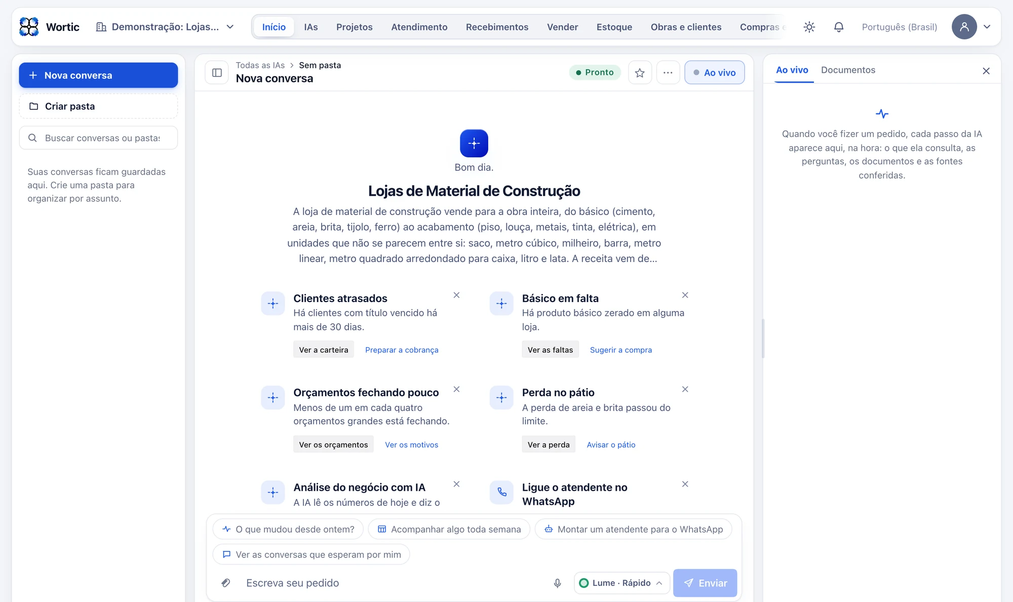Image resolution: width=1013 pixels, height=602 pixels.
Task: Select the Ao vivo tab in side panel
Action: tap(792, 70)
